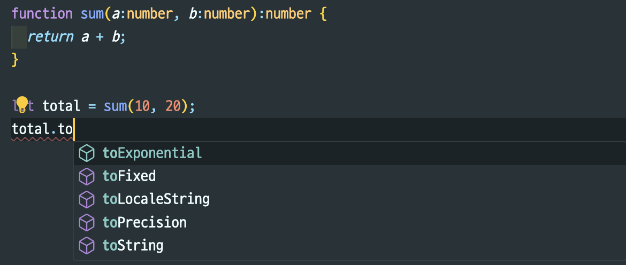Click the closing yellow brace of the function
626x265 pixels.
point(15,60)
